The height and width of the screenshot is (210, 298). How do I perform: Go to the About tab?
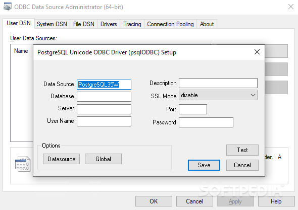coord(207,24)
